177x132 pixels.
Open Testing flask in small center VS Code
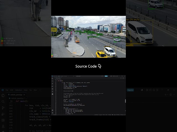click(x=52, y=92)
